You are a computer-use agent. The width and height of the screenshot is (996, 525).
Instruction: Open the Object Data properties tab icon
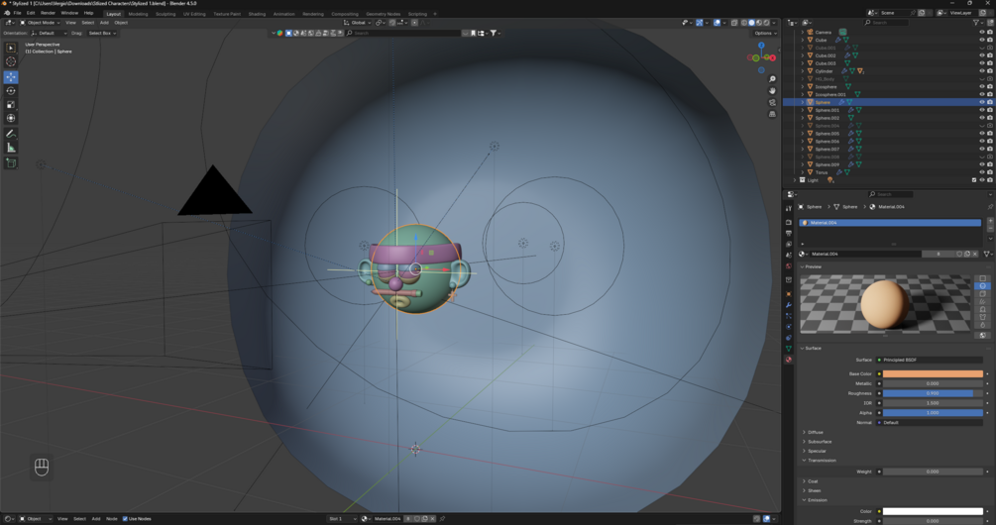click(788, 349)
